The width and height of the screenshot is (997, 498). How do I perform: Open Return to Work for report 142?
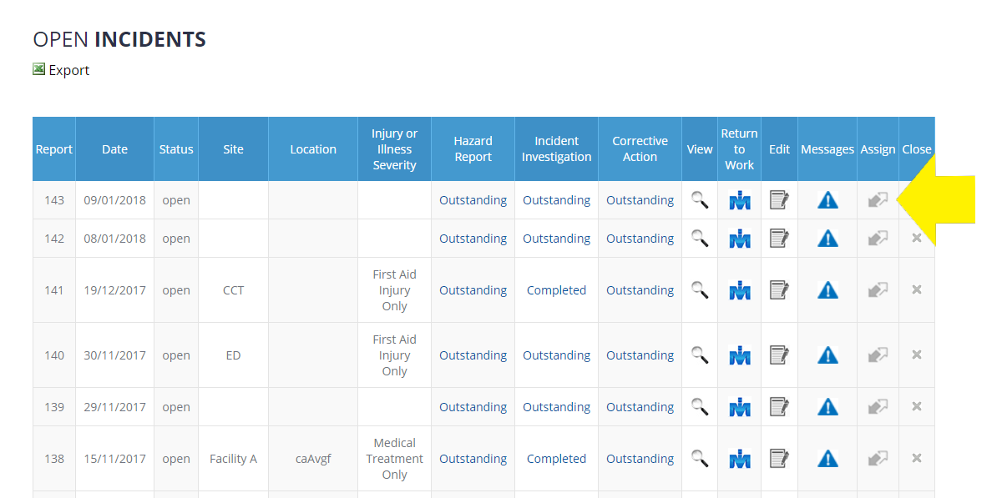(739, 238)
